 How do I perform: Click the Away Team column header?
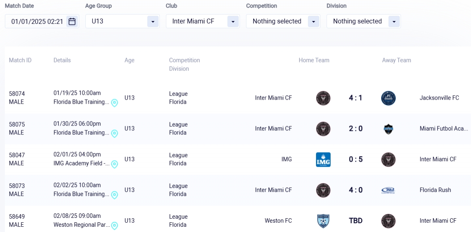(397, 60)
